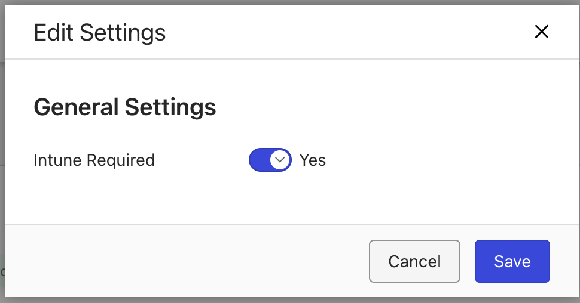Switch Intune Required from Yes to No
The width and height of the screenshot is (580, 303).
pyautogui.click(x=270, y=160)
